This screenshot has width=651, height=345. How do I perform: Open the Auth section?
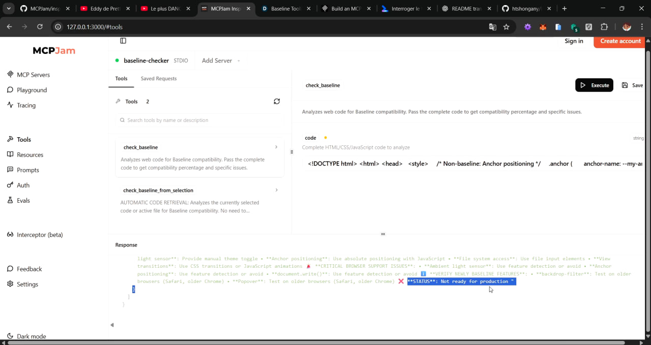[x=18, y=185]
